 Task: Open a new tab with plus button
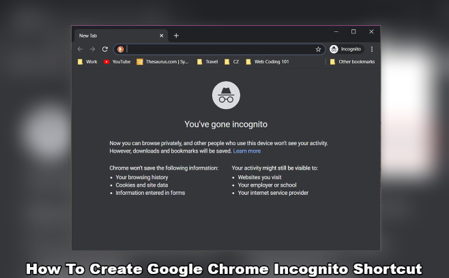click(x=176, y=35)
